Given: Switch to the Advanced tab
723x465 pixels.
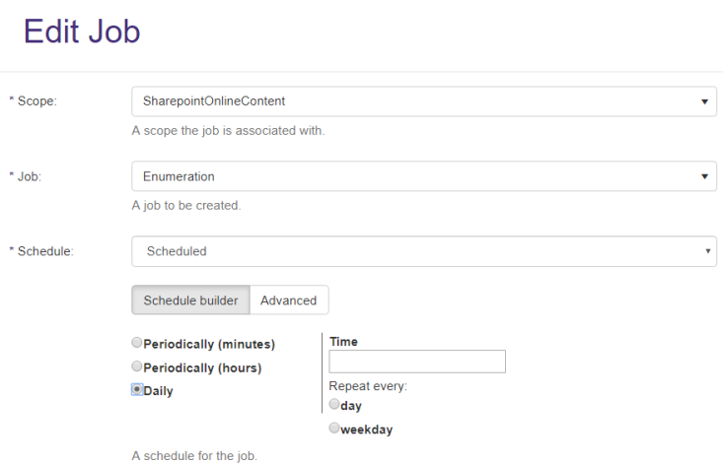Looking at the screenshot, I should coord(289,300).
